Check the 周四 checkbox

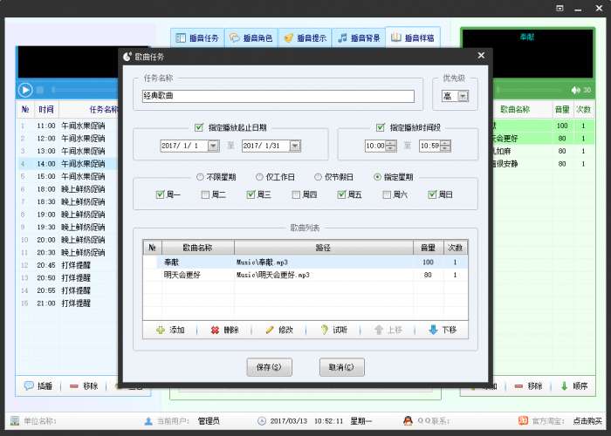click(x=296, y=194)
